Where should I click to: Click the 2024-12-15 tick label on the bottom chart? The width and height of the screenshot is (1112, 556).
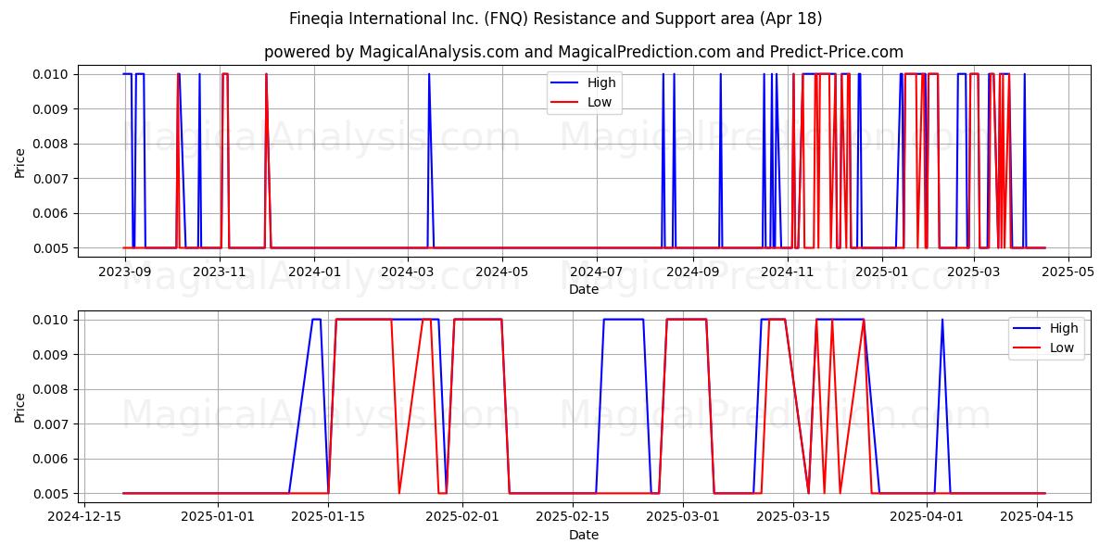pyautogui.click(x=83, y=517)
